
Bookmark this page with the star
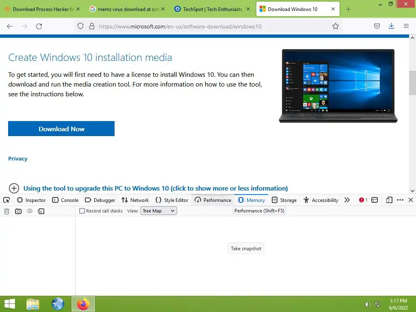point(335,26)
